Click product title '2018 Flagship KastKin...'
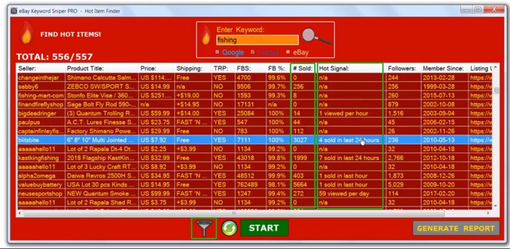 (100, 158)
